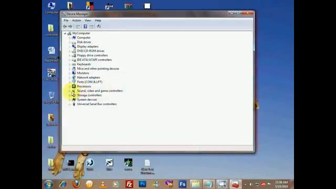The height and width of the screenshot is (189, 336).
Task: Expand the Computer category
Action: click(69, 38)
